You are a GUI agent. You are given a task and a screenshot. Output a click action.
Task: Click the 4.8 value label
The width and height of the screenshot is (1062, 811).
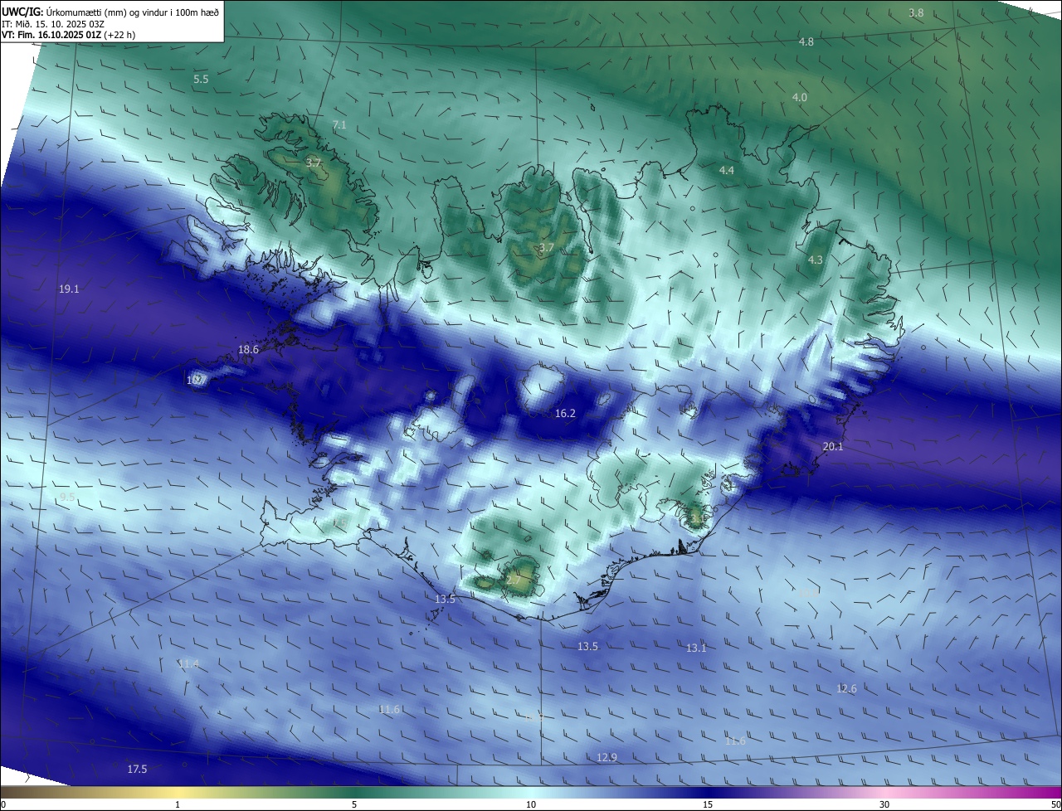806,41
